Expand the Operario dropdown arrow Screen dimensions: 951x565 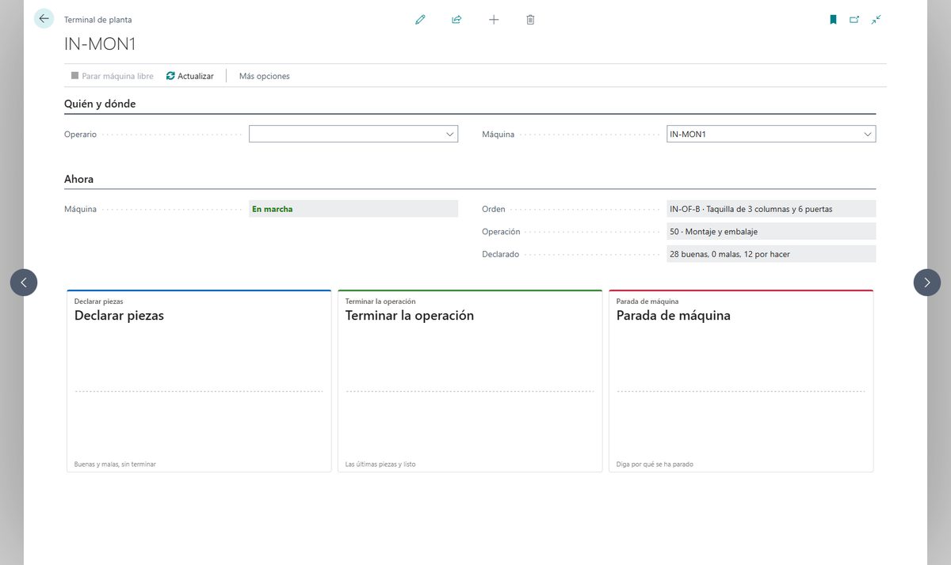click(450, 135)
